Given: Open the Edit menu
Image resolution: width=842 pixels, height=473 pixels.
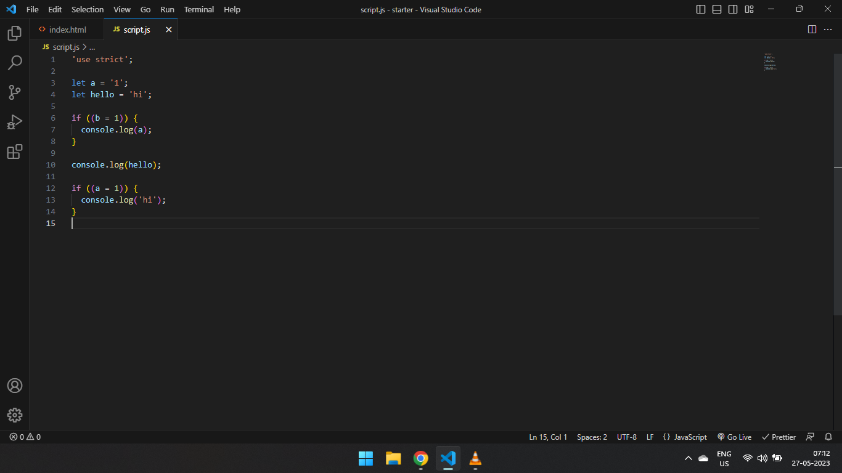Looking at the screenshot, I should [x=55, y=9].
